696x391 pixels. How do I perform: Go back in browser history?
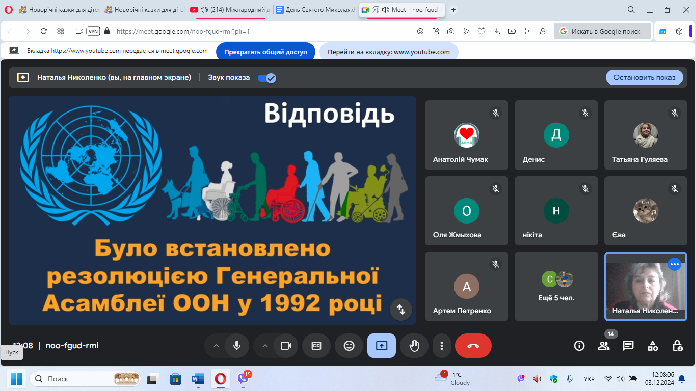pos(10,31)
